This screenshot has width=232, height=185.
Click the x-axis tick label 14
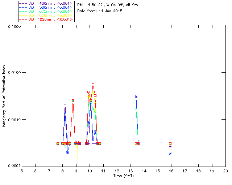(144, 171)
